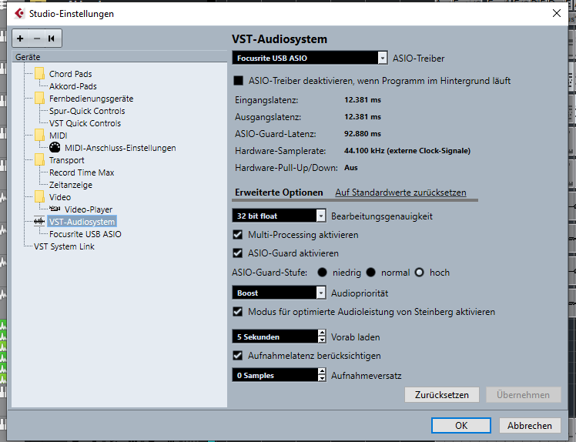Screen dimensions: 576x442
Task: Click the minus remove device button
Action: [37, 39]
